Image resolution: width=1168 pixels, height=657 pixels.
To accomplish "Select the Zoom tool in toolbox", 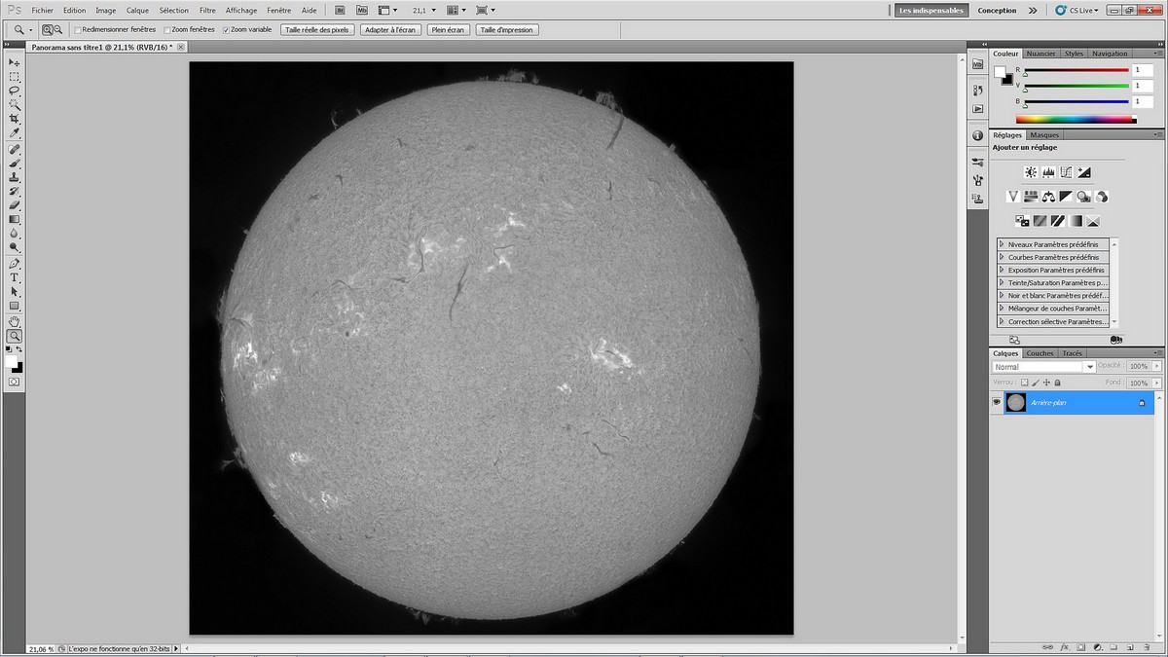I will (15, 336).
